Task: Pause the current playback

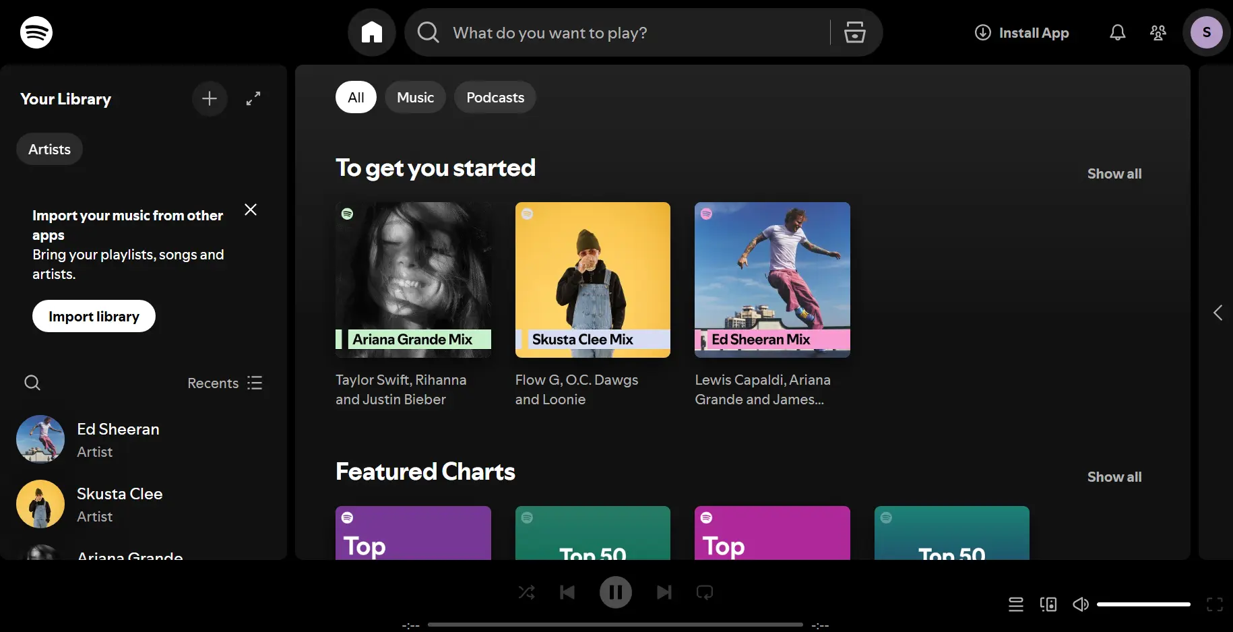Action: (616, 592)
